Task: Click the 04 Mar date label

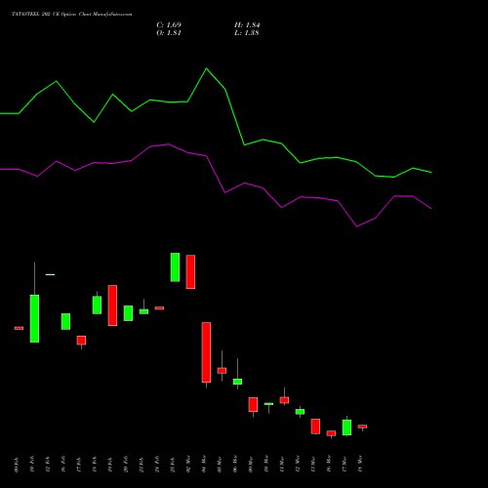Action: [204, 465]
